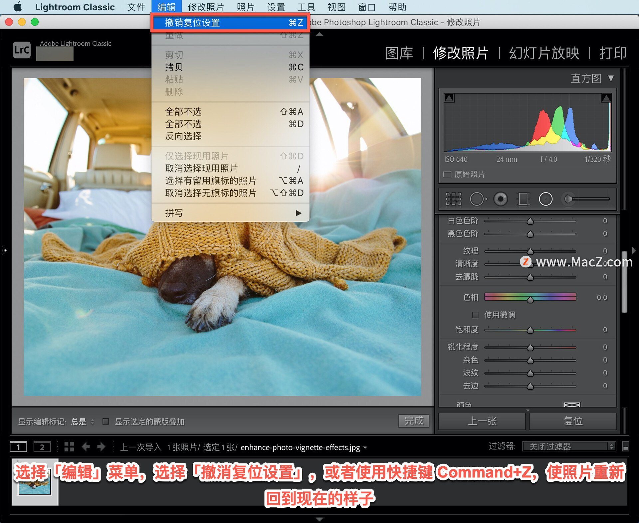Viewport: 639px width, 523px height.
Task: Enable the 原始照片 checkbox
Action: (447, 174)
